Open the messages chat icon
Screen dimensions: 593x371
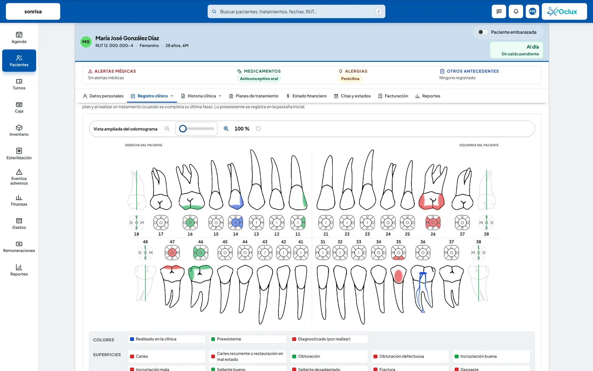click(x=499, y=12)
